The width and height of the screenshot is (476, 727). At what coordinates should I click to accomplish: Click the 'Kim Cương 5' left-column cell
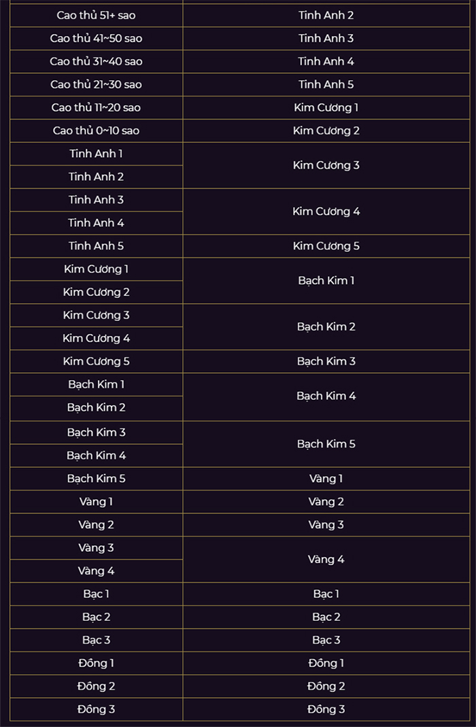click(97, 362)
